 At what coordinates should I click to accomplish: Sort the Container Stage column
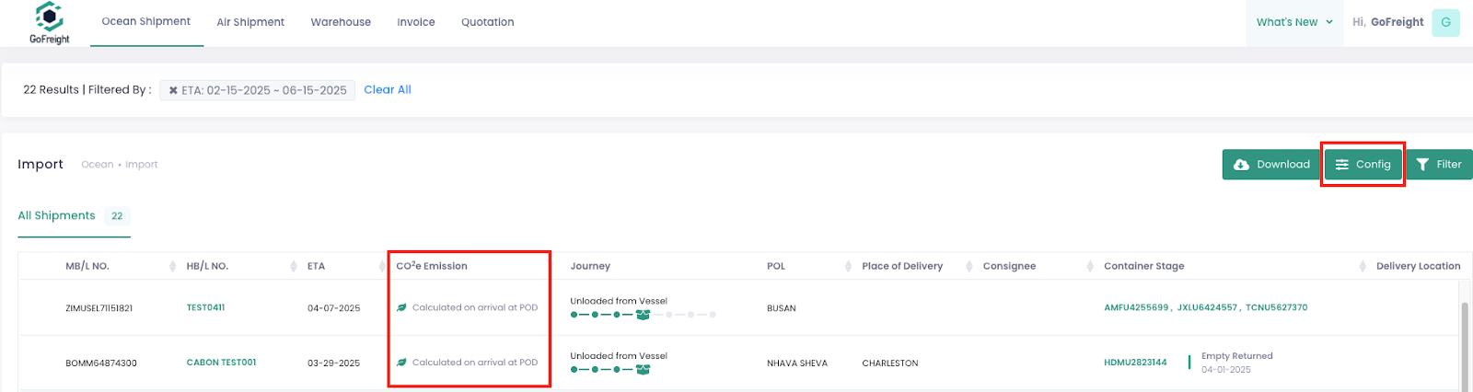(x=1363, y=266)
